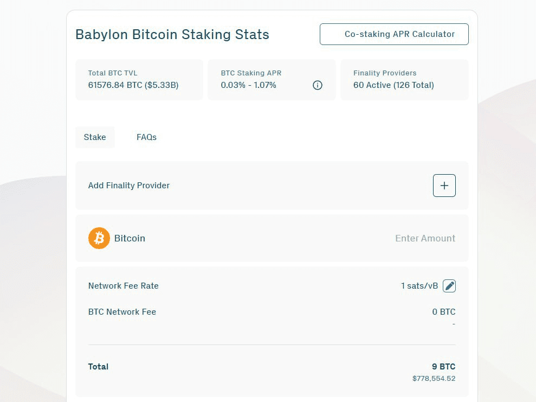Click the Network Fee Rate label

pos(124,286)
